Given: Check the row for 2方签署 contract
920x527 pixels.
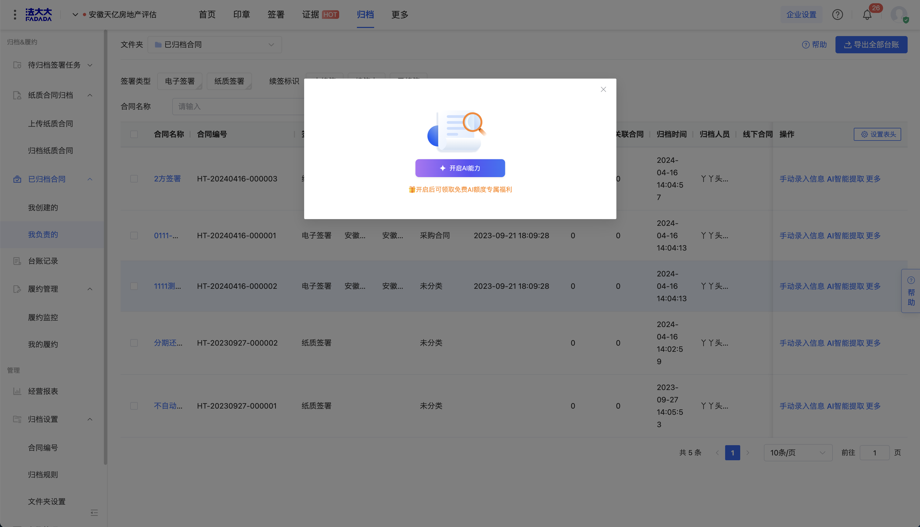Looking at the screenshot, I should pos(134,179).
